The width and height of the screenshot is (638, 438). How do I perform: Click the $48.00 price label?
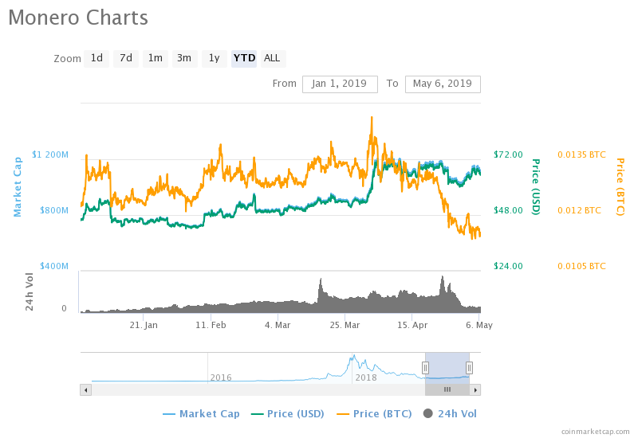click(508, 210)
